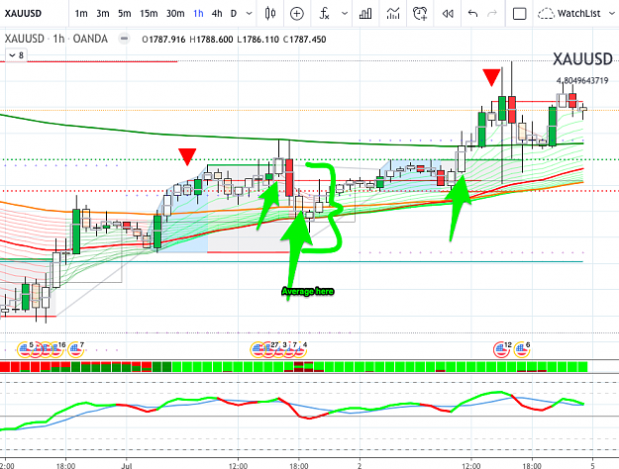This screenshot has height=469, width=619.
Task: Switch to 3m timeframe
Action: pyautogui.click(x=103, y=14)
